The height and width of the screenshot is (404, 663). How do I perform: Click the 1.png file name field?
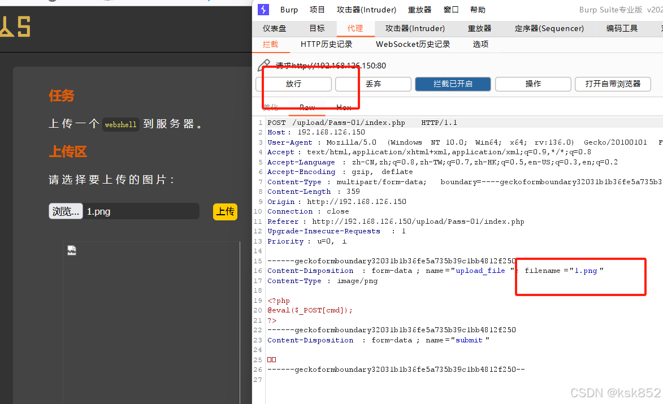point(142,211)
